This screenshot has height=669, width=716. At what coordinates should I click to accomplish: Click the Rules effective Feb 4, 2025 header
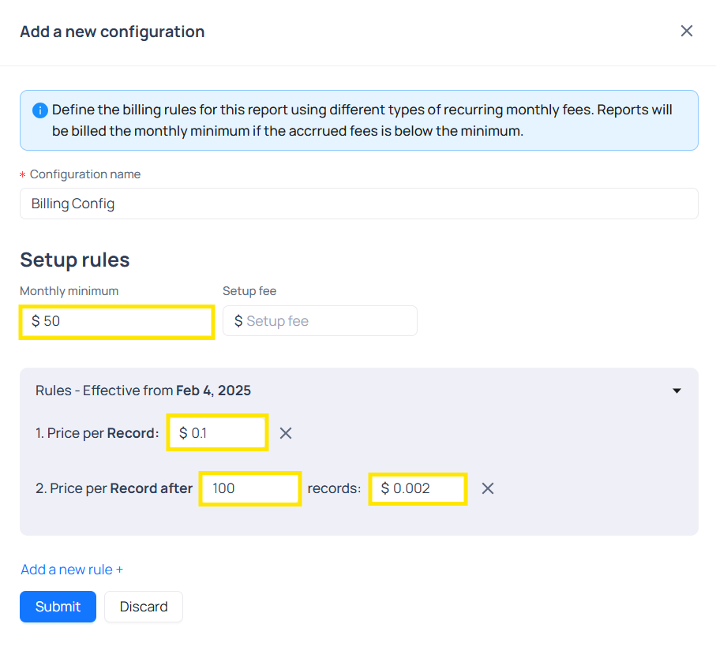(x=143, y=391)
